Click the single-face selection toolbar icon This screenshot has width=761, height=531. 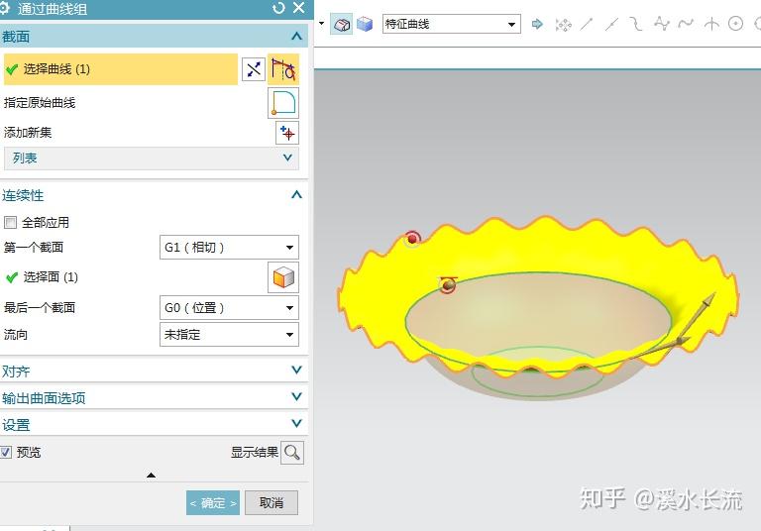point(342,24)
